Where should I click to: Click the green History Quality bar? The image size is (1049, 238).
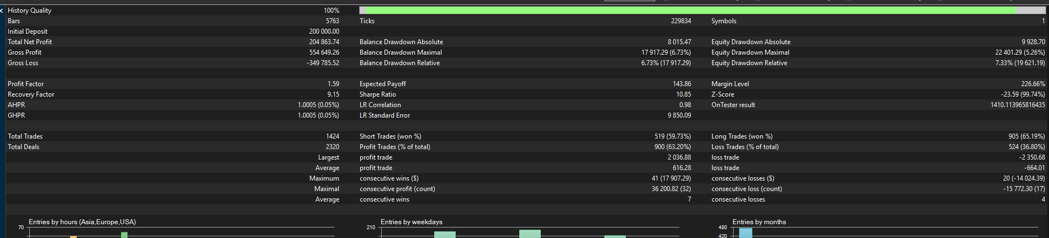(x=691, y=10)
